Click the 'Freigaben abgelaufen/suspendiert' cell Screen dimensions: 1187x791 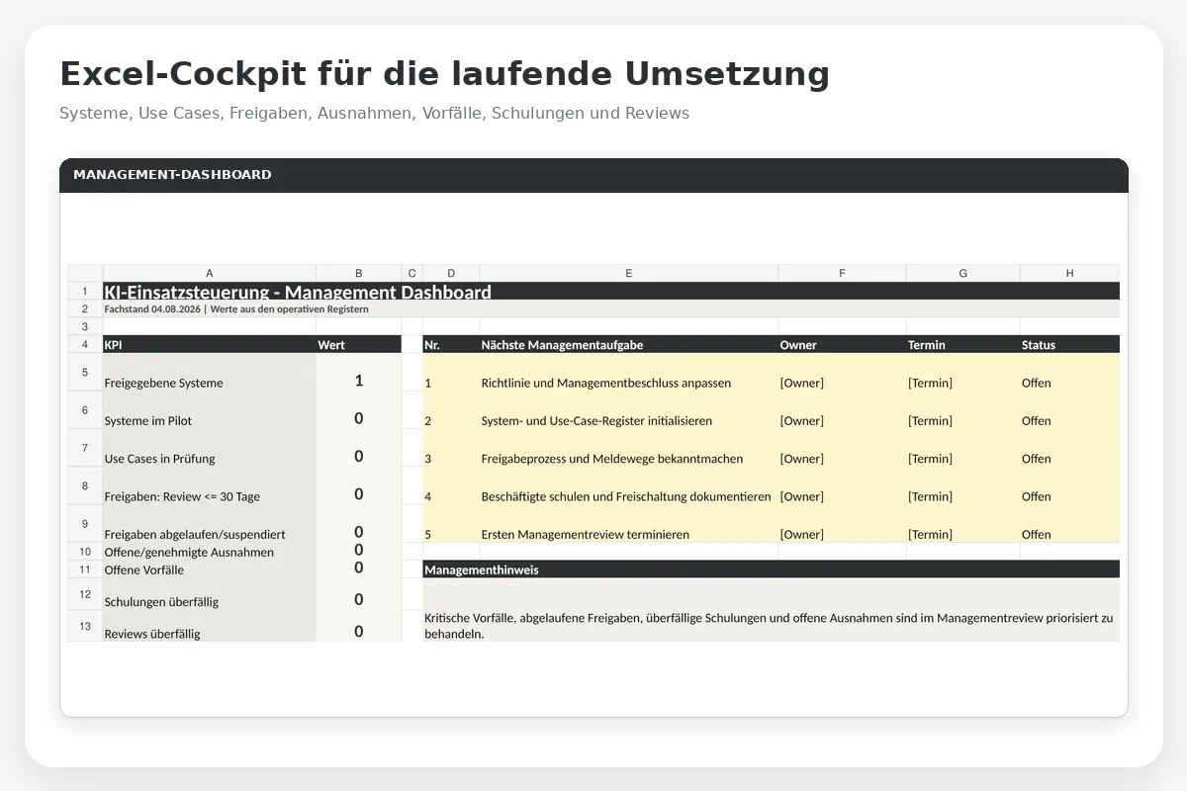(209, 523)
